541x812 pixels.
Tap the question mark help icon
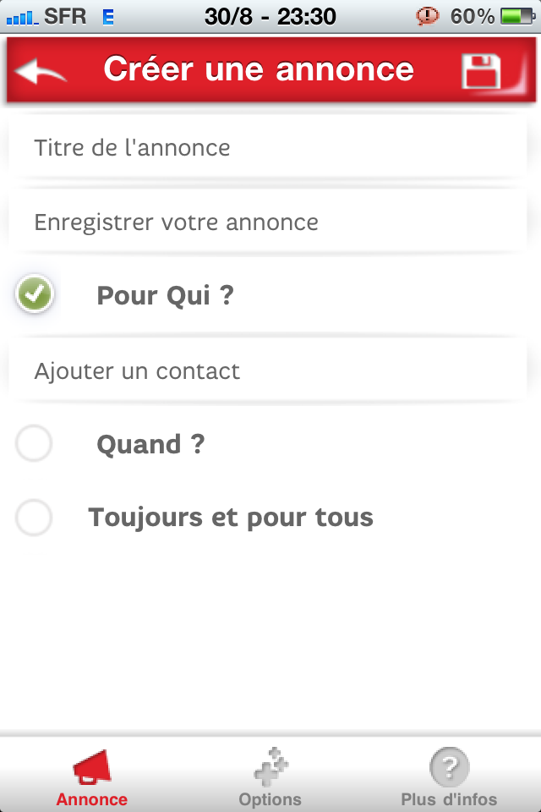[450, 767]
